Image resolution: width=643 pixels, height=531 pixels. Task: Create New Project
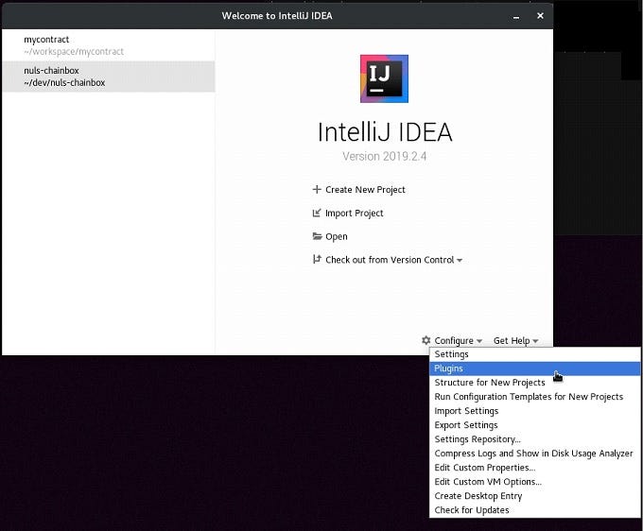[x=365, y=190]
